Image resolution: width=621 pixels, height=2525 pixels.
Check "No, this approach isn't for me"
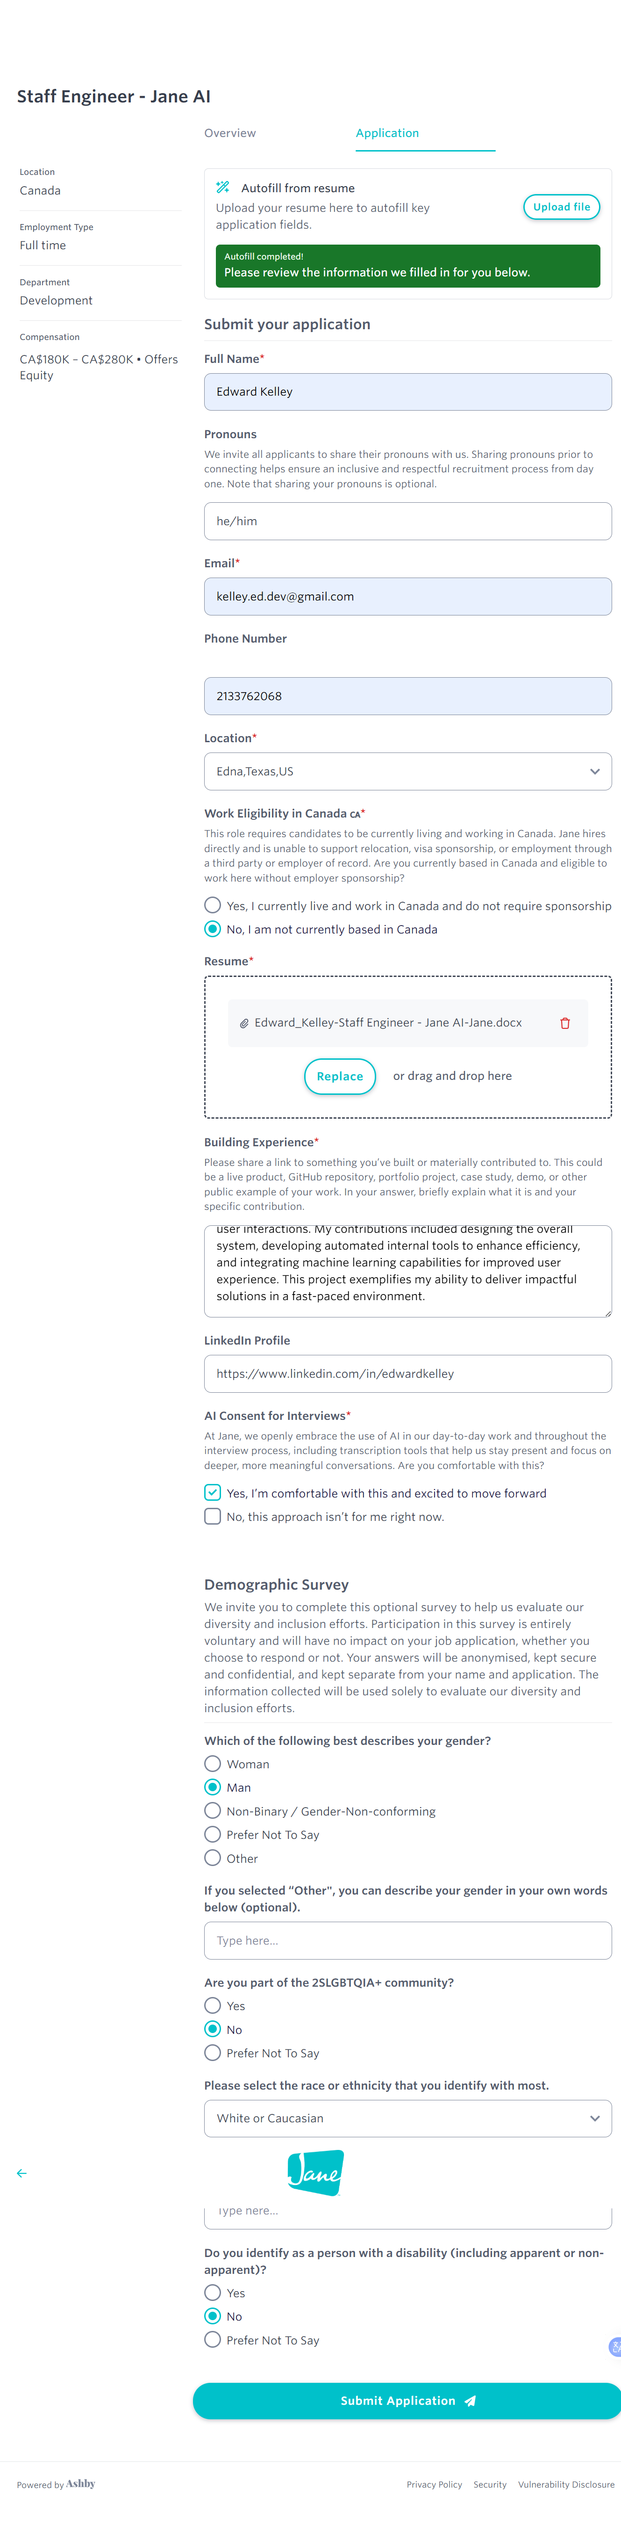213,1516
